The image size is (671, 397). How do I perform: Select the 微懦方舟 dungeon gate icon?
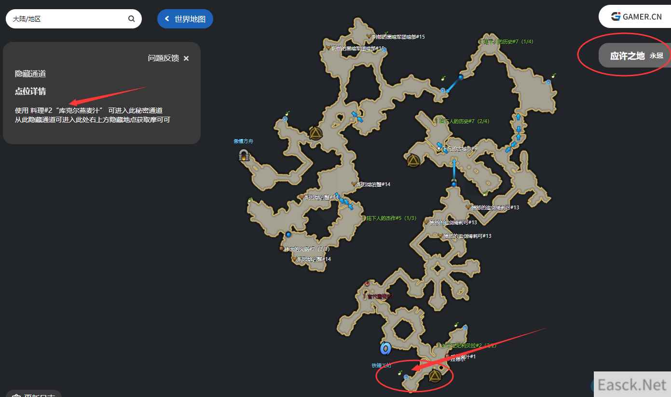(244, 155)
